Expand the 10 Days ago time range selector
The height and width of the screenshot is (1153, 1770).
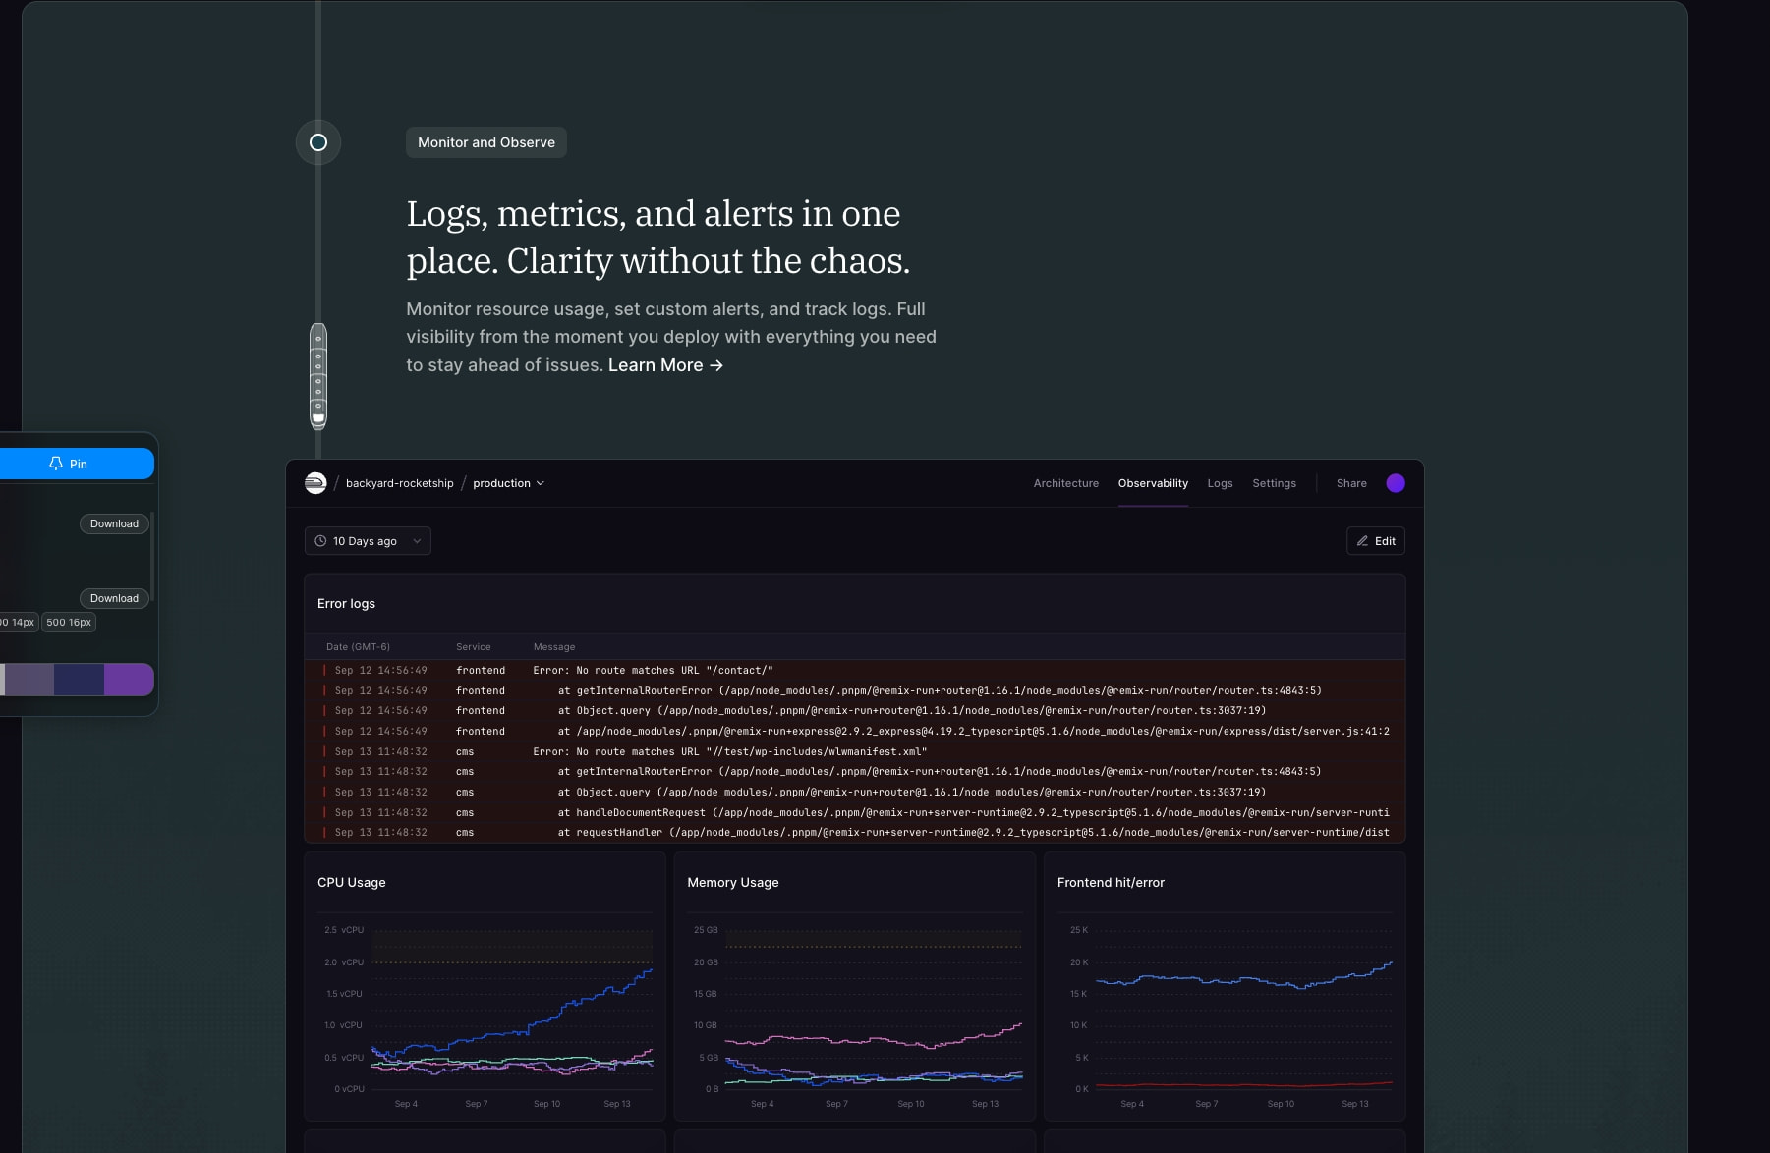[368, 541]
